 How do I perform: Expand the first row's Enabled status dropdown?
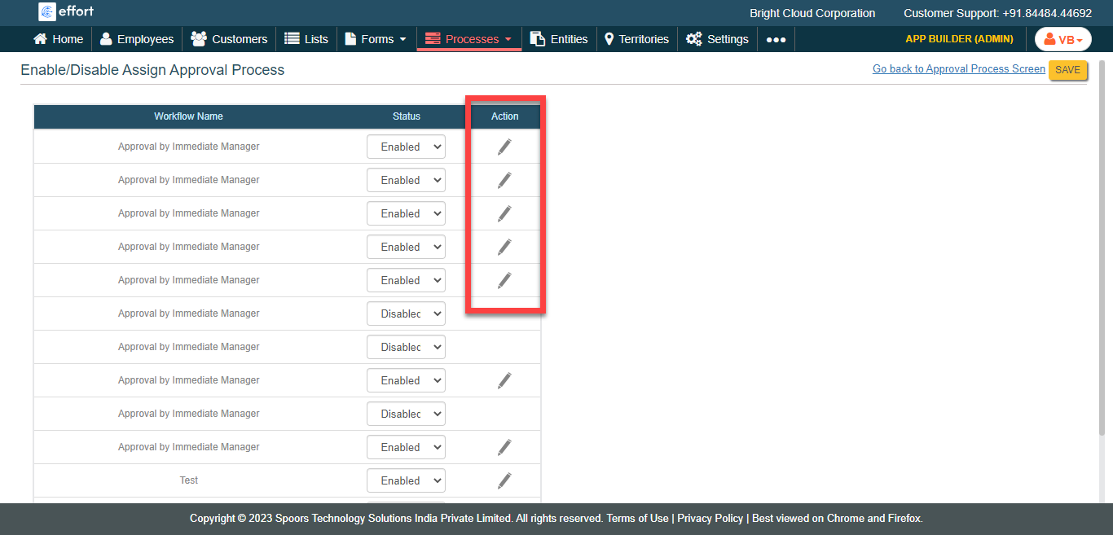pyautogui.click(x=406, y=147)
